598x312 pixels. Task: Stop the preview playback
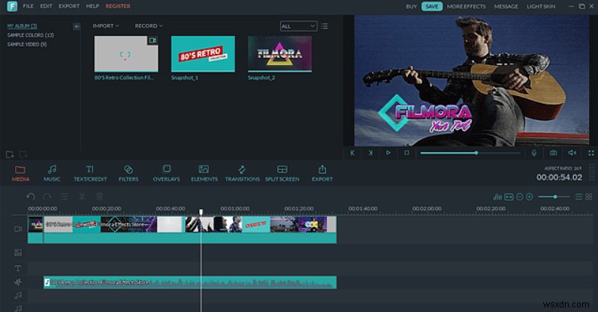(x=406, y=153)
